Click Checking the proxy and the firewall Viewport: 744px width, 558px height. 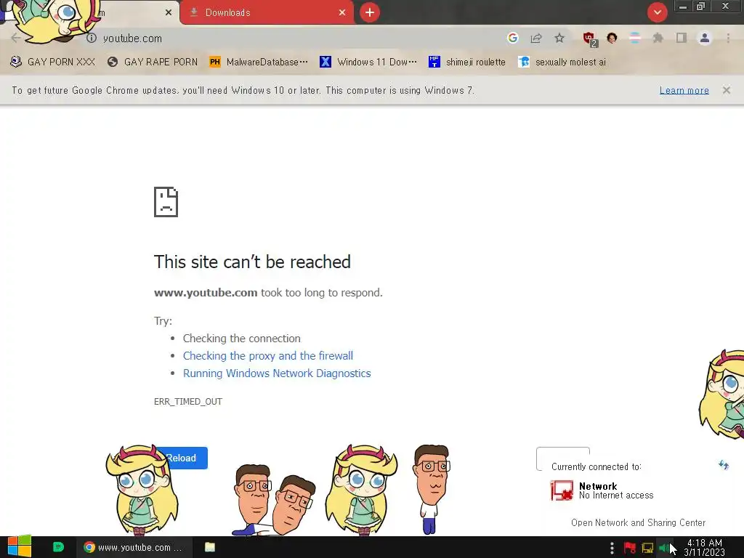(268, 356)
